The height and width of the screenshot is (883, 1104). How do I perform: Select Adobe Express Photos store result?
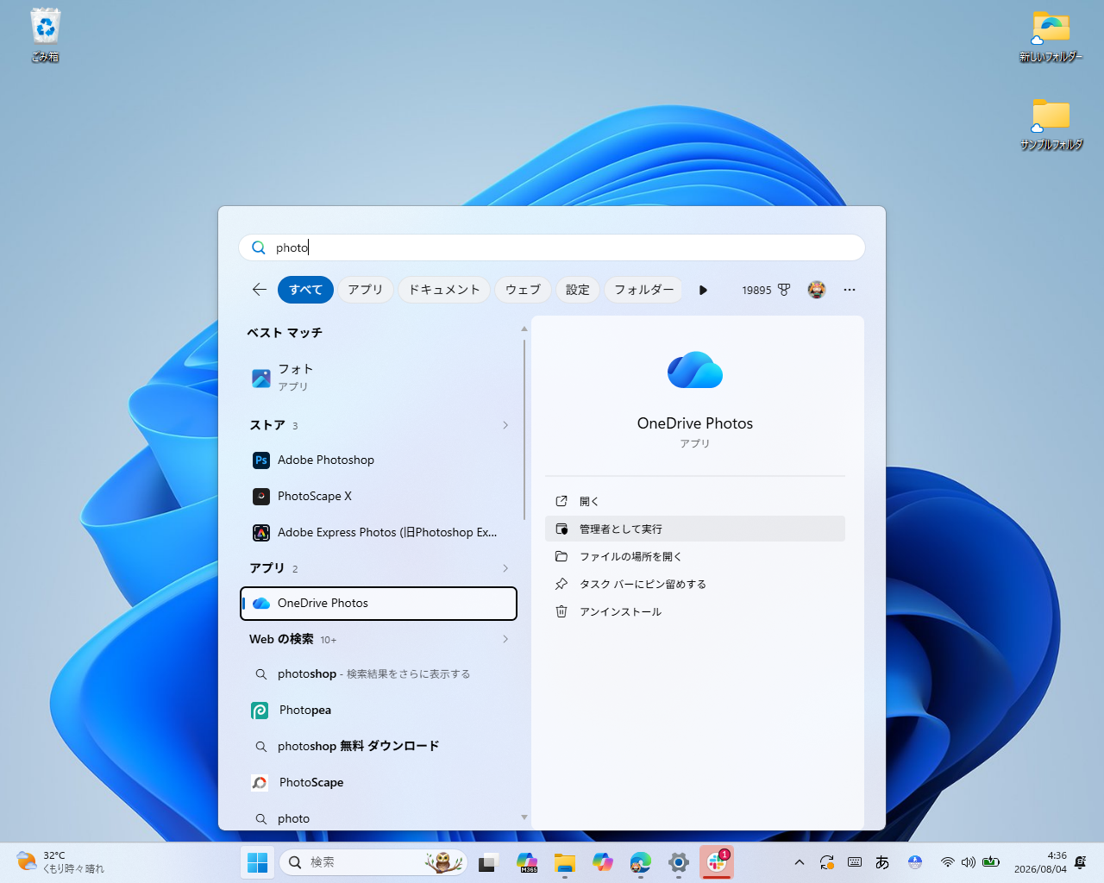click(x=379, y=533)
